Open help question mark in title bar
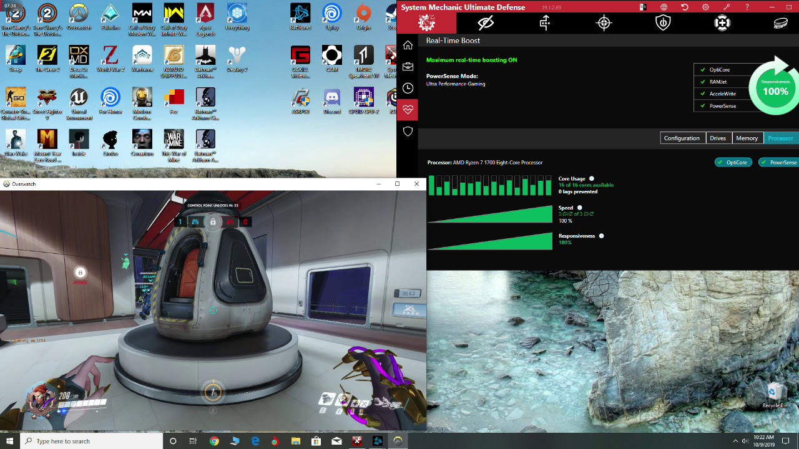 click(x=747, y=7)
